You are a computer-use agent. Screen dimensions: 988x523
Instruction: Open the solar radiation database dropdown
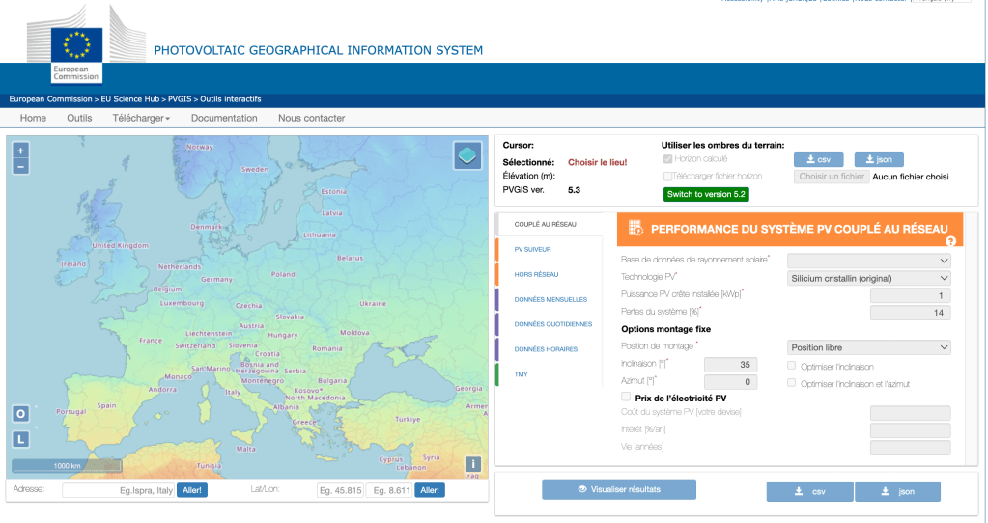point(869,260)
